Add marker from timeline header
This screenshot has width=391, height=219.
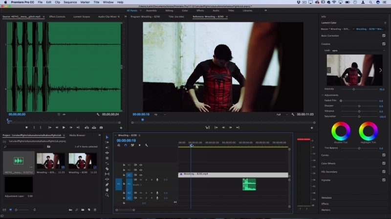coord(139,145)
